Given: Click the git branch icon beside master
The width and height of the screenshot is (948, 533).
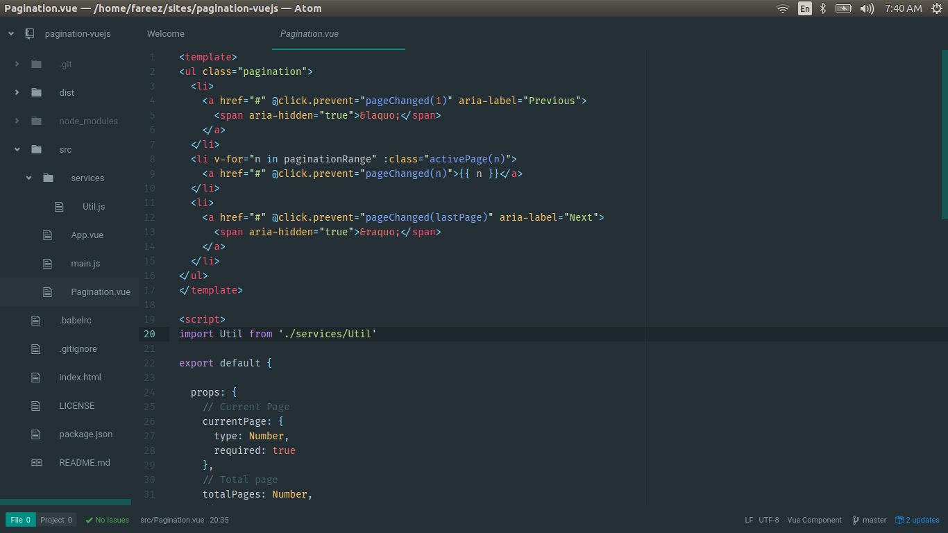Looking at the screenshot, I should (856, 520).
